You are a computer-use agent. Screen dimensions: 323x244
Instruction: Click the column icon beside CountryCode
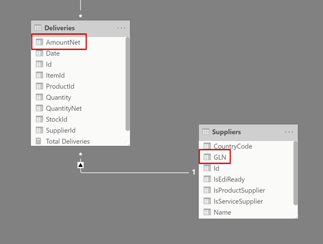coord(207,146)
